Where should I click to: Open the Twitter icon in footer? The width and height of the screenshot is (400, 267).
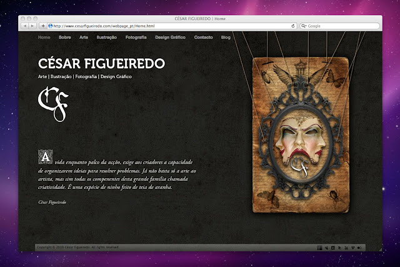click(339, 248)
